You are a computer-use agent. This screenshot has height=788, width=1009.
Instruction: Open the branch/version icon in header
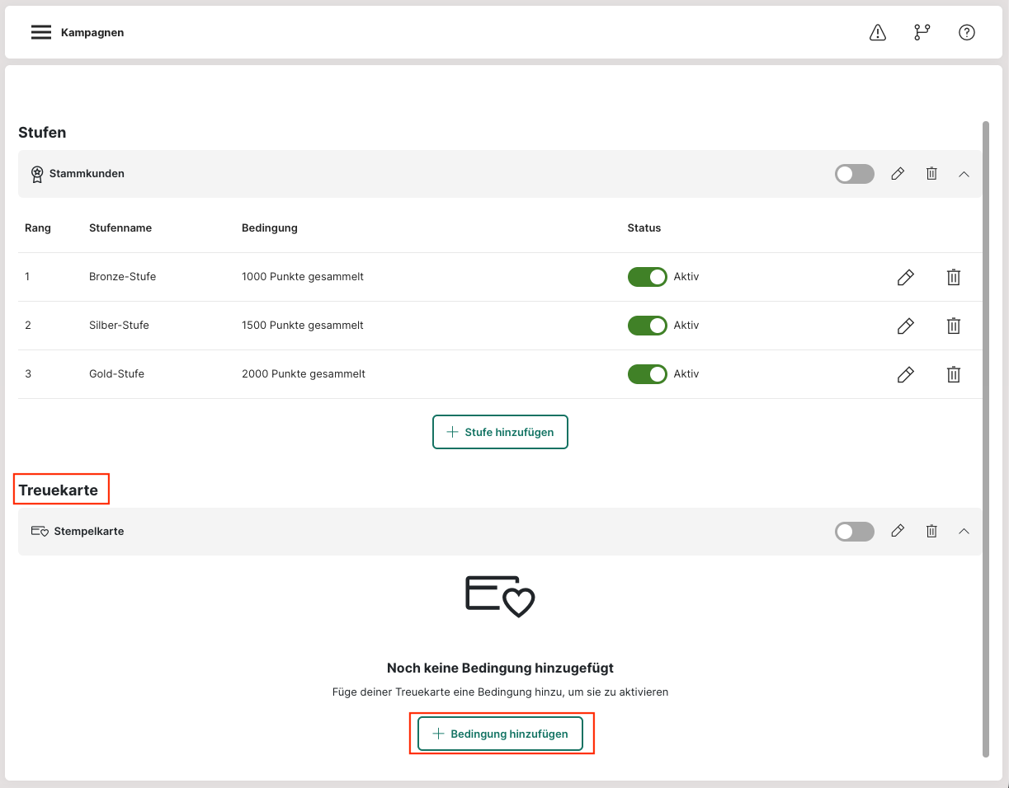pos(922,32)
